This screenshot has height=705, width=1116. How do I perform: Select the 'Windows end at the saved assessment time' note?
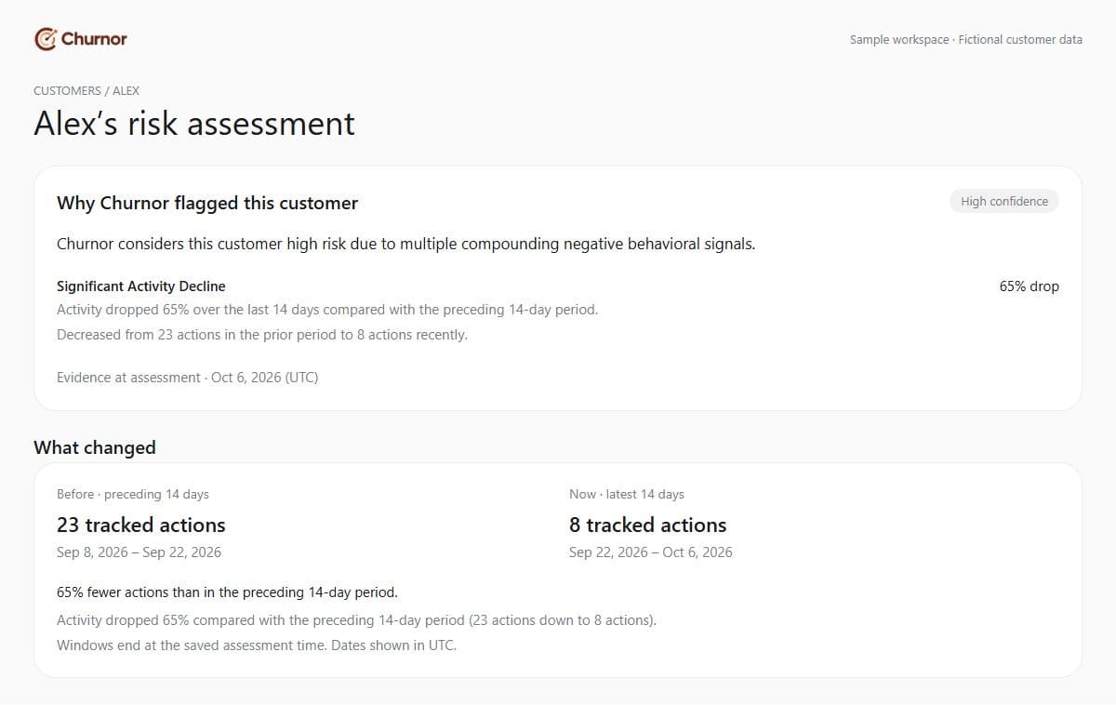pyautogui.click(x=257, y=645)
